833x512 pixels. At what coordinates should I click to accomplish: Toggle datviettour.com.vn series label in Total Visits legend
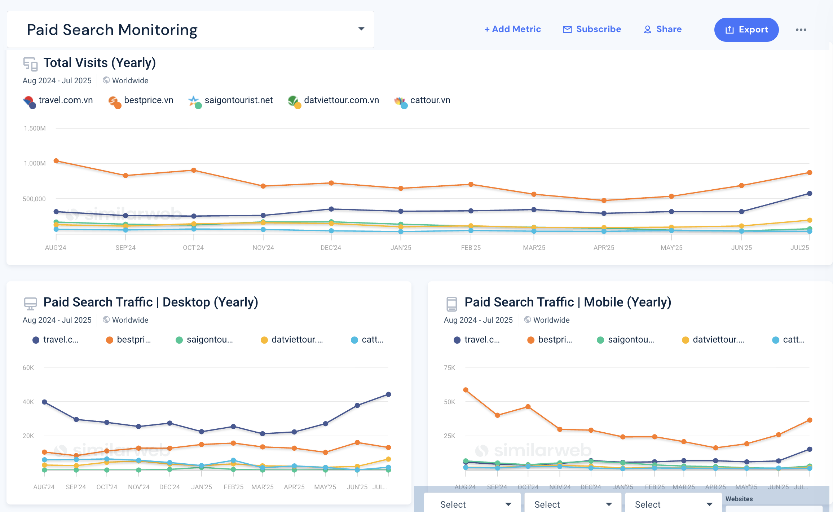[x=341, y=100]
